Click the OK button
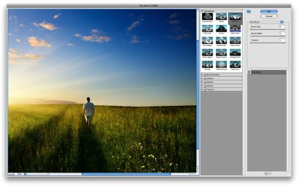The image size is (298, 186). (269, 12)
